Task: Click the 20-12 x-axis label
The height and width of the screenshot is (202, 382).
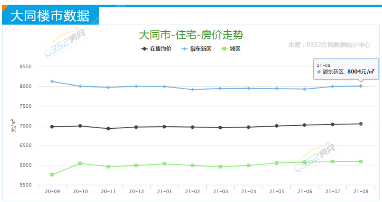Action: [x=136, y=191]
